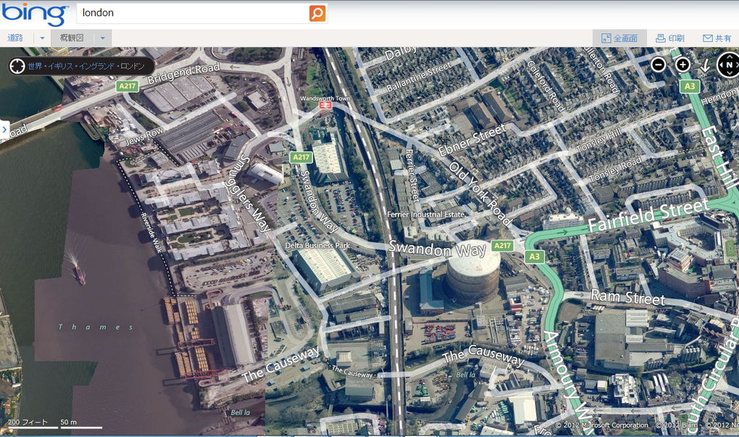This screenshot has height=437, width=739.
Task: Click the Wandsworth Town railway station icon
Action: coord(326,104)
